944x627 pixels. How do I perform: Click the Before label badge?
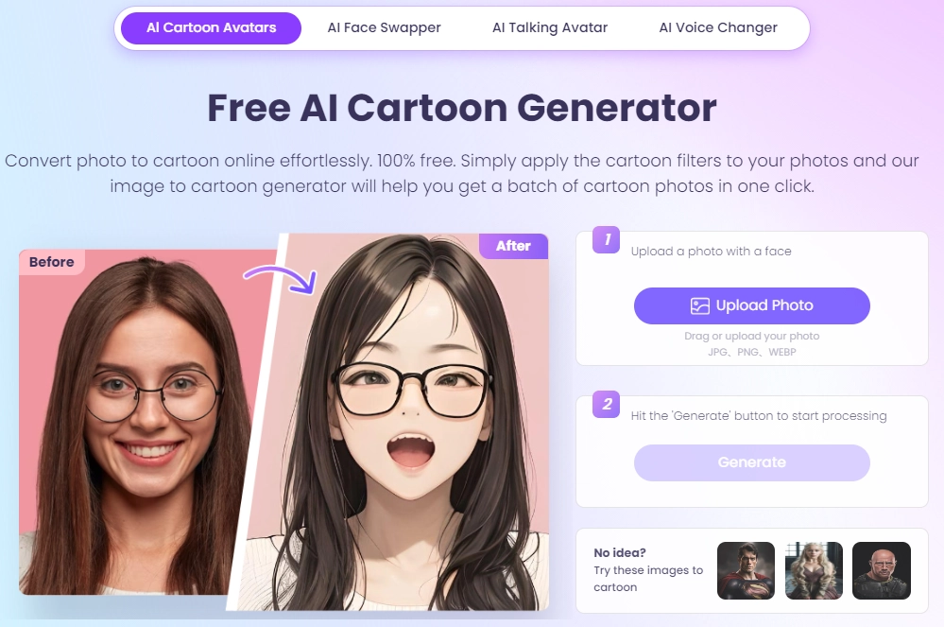coord(52,262)
